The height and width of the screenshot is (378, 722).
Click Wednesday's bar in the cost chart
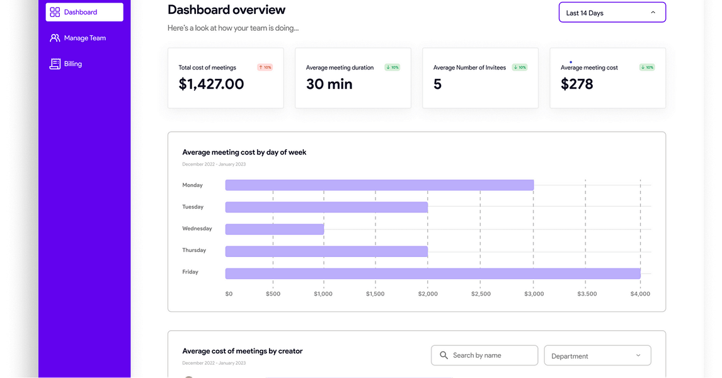click(x=274, y=229)
